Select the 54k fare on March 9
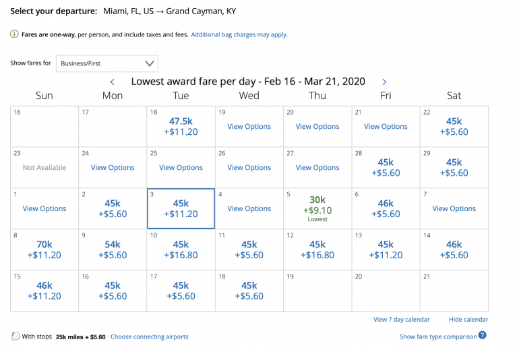 click(x=113, y=250)
